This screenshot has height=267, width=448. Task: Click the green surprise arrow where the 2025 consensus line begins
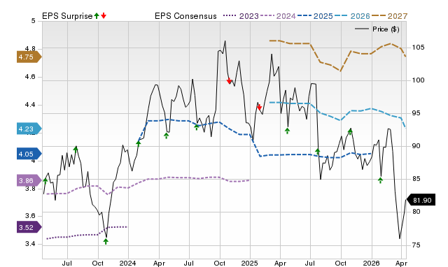pos(139,143)
